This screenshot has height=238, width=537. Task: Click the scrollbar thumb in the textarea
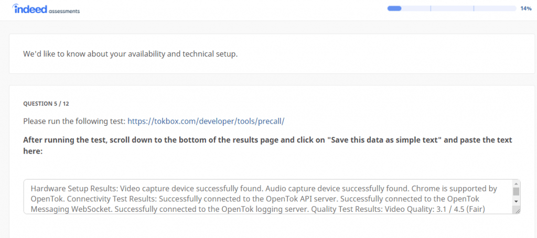click(516, 191)
